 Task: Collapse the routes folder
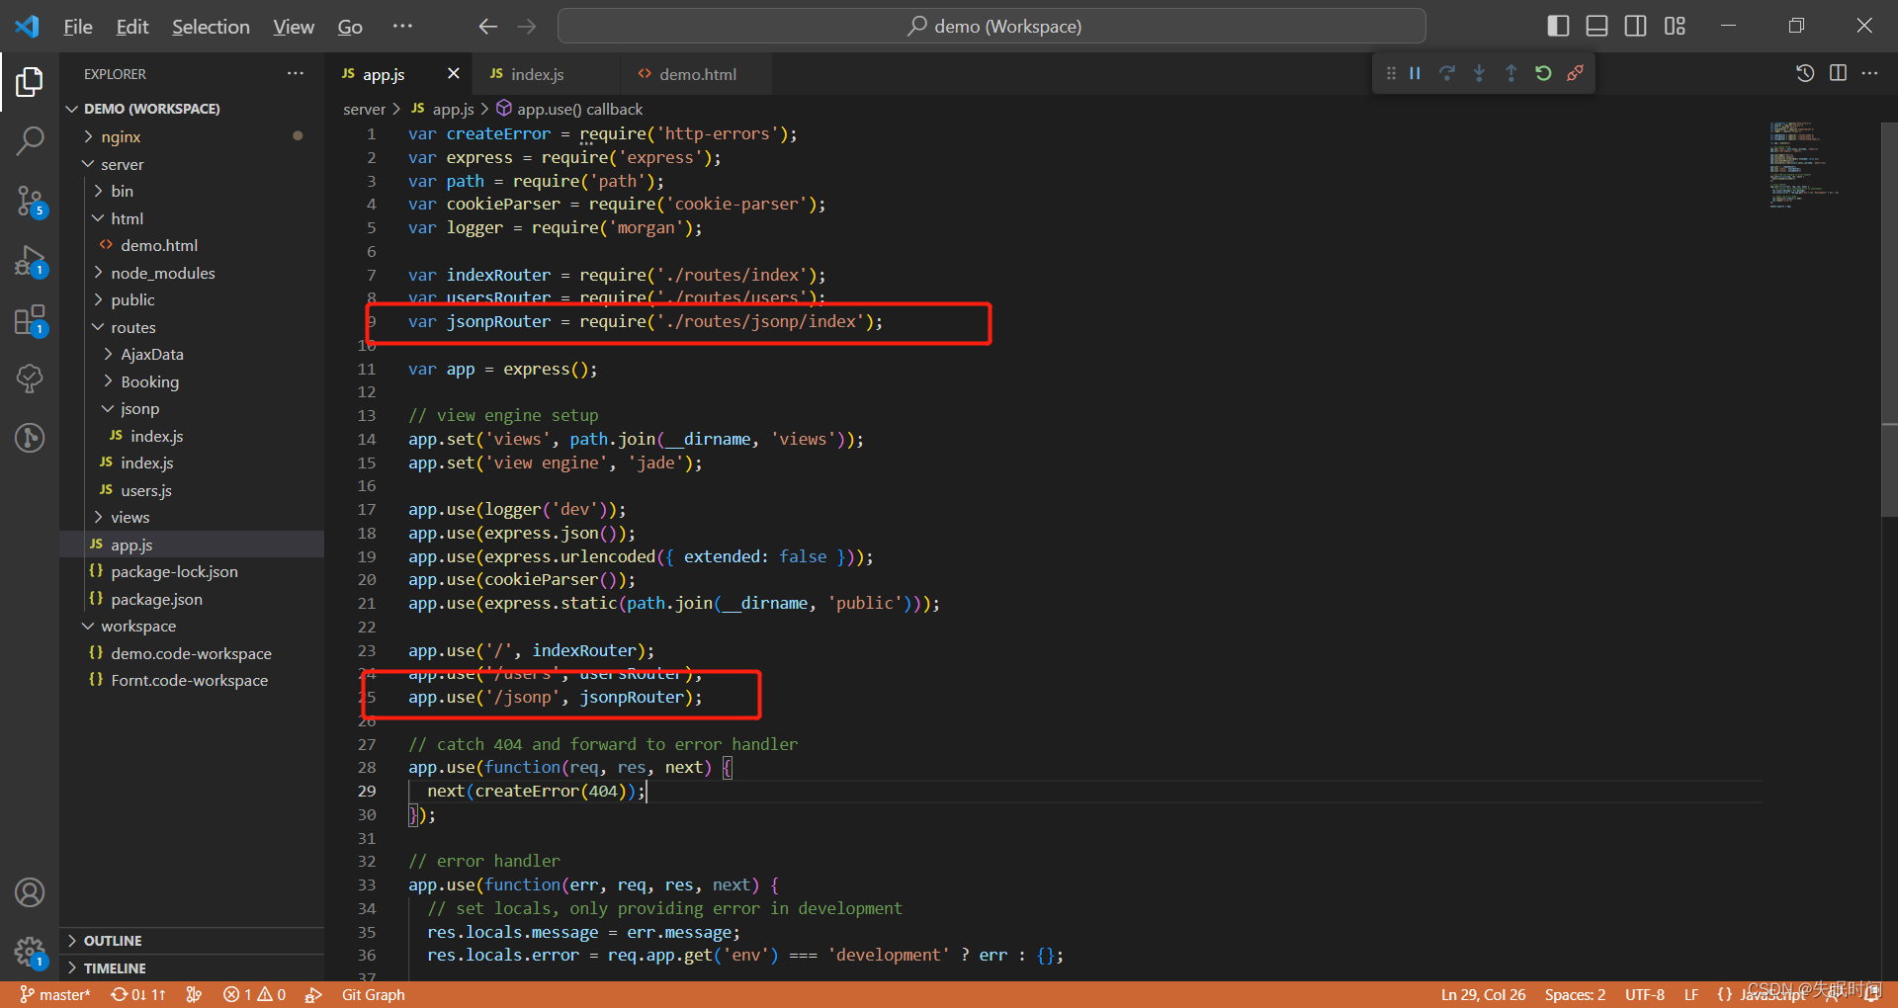coord(192,327)
